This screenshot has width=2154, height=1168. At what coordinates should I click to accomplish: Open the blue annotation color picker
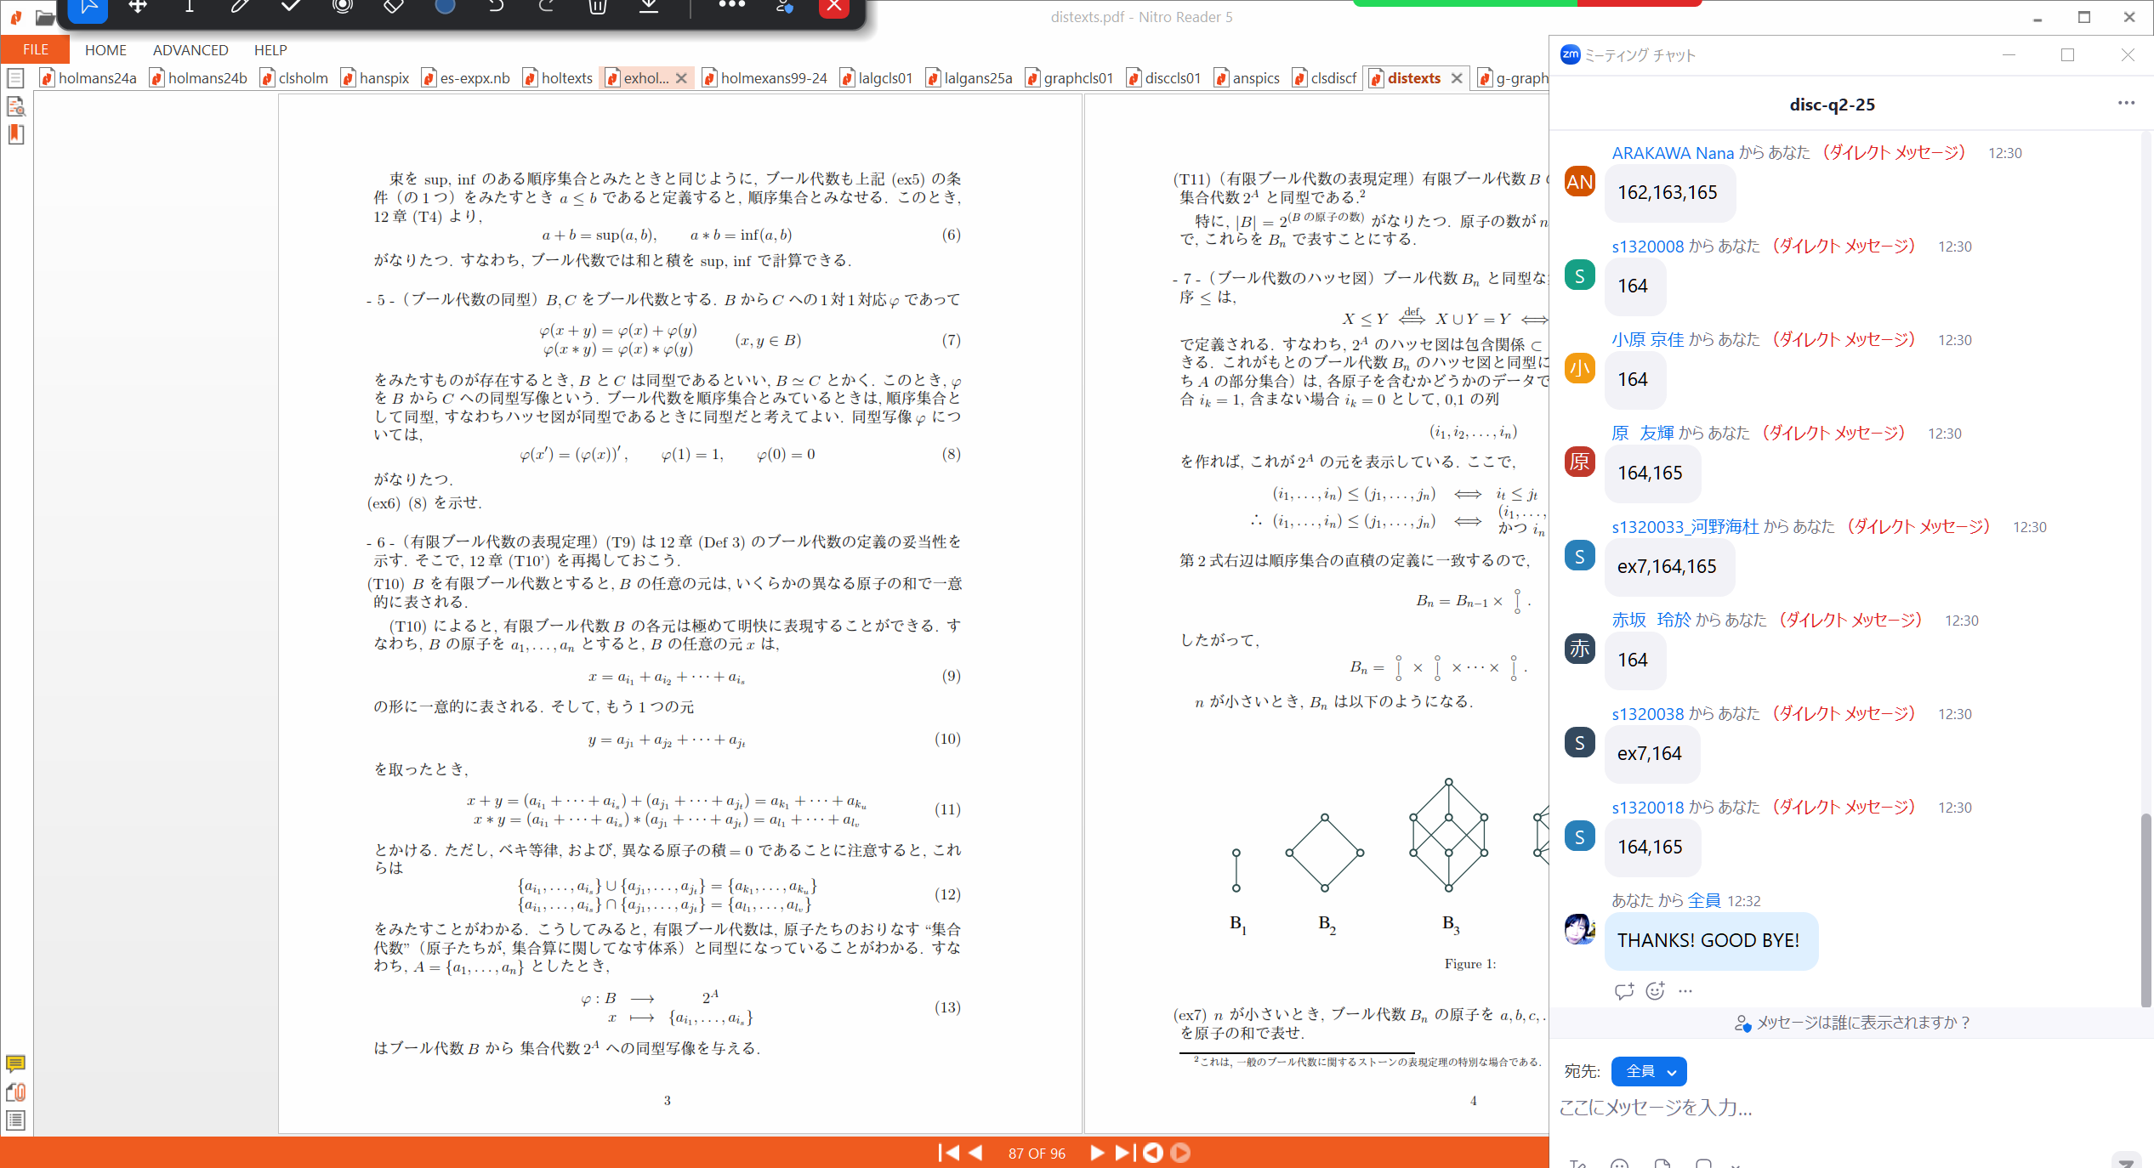[x=445, y=7]
